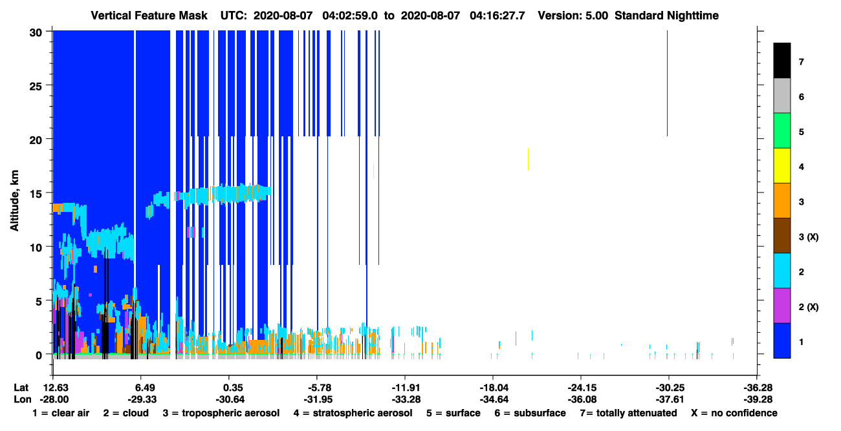Click the 'Version: 5.00' text
Viewport: 841px width, 431px height.
coord(573,16)
